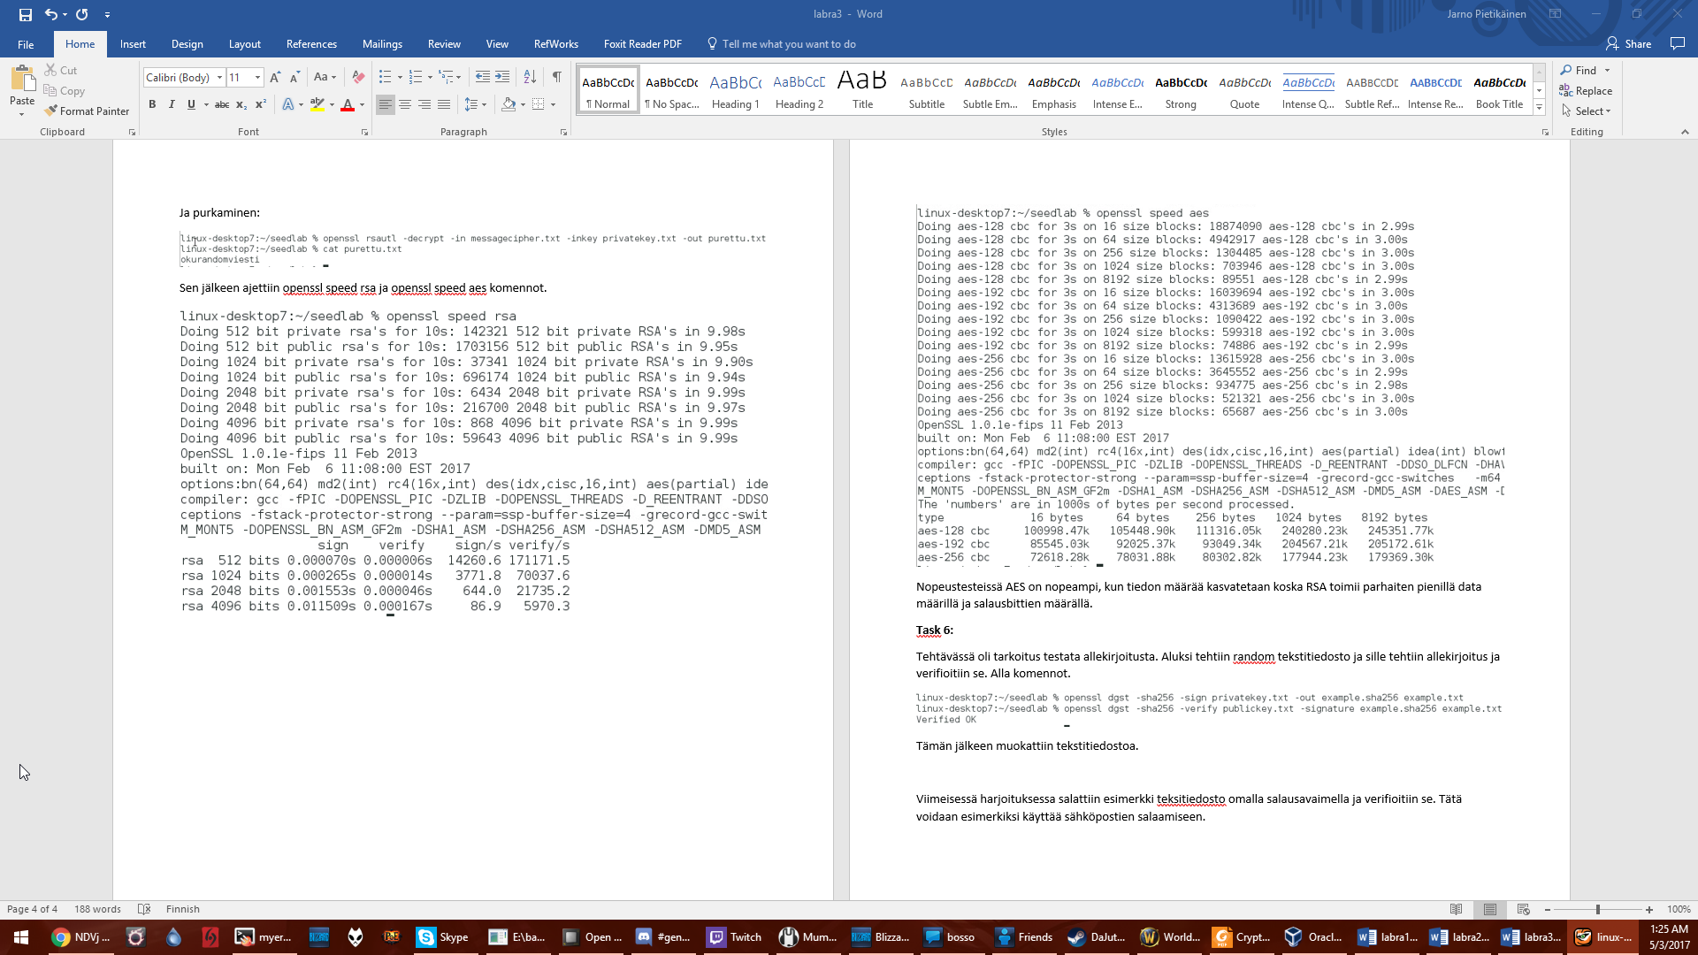
Task: Switch to the References tab
Action: click(x=311, y=44)
